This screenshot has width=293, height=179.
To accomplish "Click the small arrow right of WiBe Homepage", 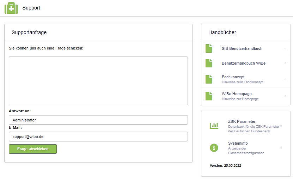I will coord(285,96).
